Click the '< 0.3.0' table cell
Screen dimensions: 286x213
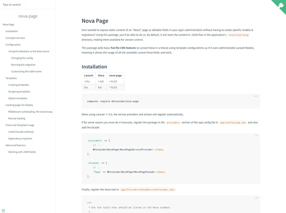116,82
